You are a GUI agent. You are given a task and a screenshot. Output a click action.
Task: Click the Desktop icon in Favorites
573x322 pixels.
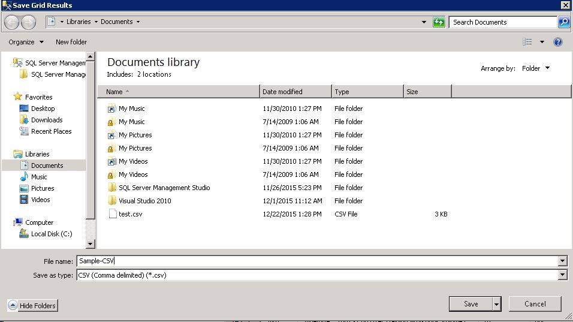click(x=24, y=108)
